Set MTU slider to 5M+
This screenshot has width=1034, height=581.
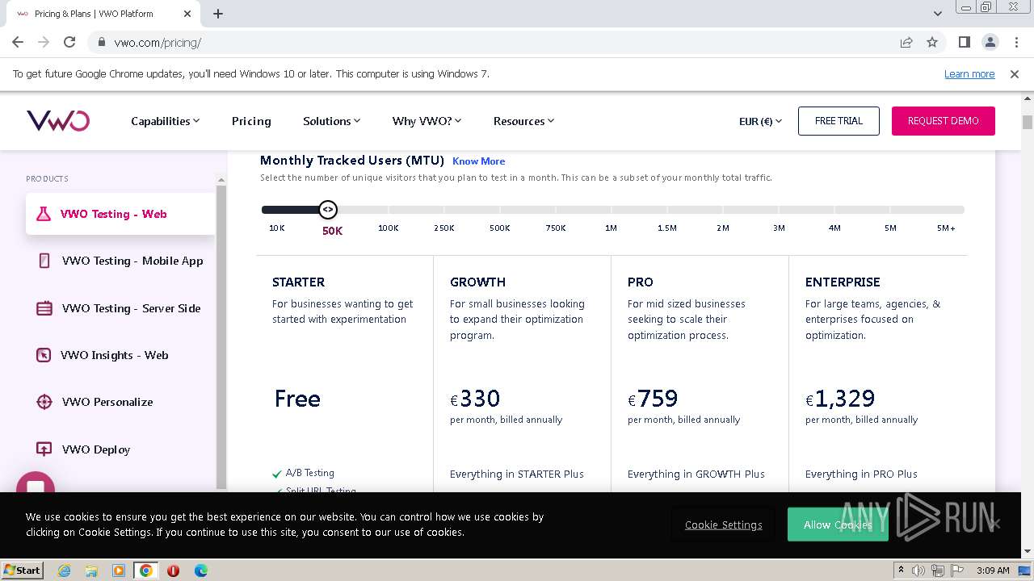point(946,228)
